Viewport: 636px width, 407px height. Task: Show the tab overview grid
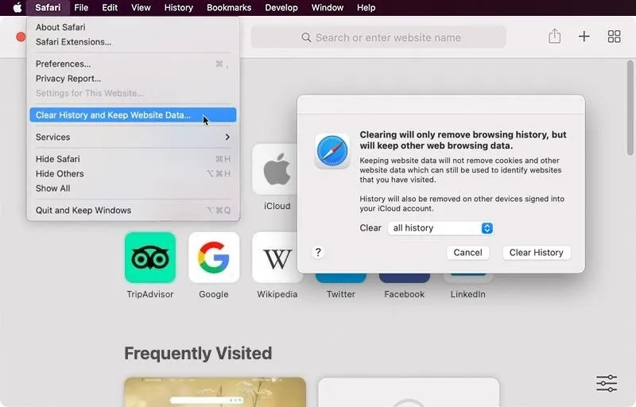click(614, 37)
